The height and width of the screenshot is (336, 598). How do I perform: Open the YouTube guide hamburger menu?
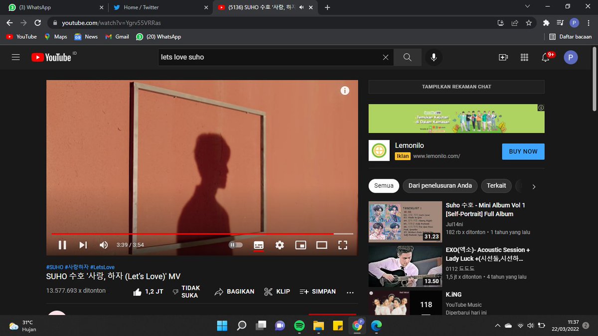(x=16, y=57)
